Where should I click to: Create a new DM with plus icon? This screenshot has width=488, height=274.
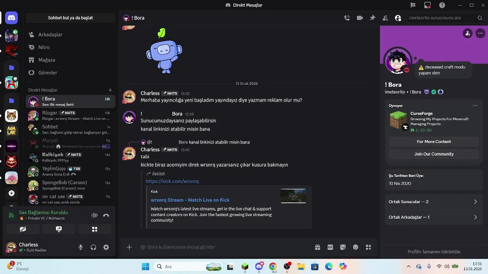pyautogui.click(x=110, y=90)
